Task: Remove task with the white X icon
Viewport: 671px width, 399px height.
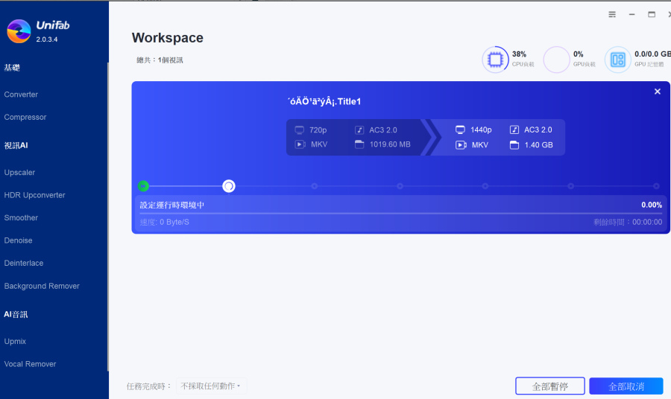Action: (657, 92)
